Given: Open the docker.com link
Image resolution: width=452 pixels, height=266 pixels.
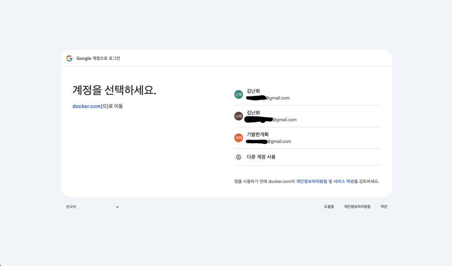Looking at the screenshot, I should (x=87, y=106).
